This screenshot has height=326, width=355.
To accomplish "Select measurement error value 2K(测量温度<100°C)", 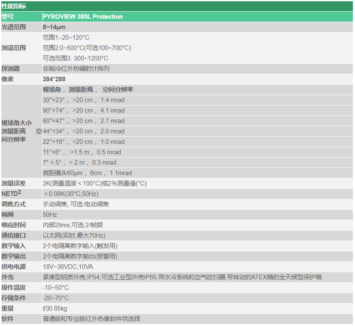I will coord(72,183).
